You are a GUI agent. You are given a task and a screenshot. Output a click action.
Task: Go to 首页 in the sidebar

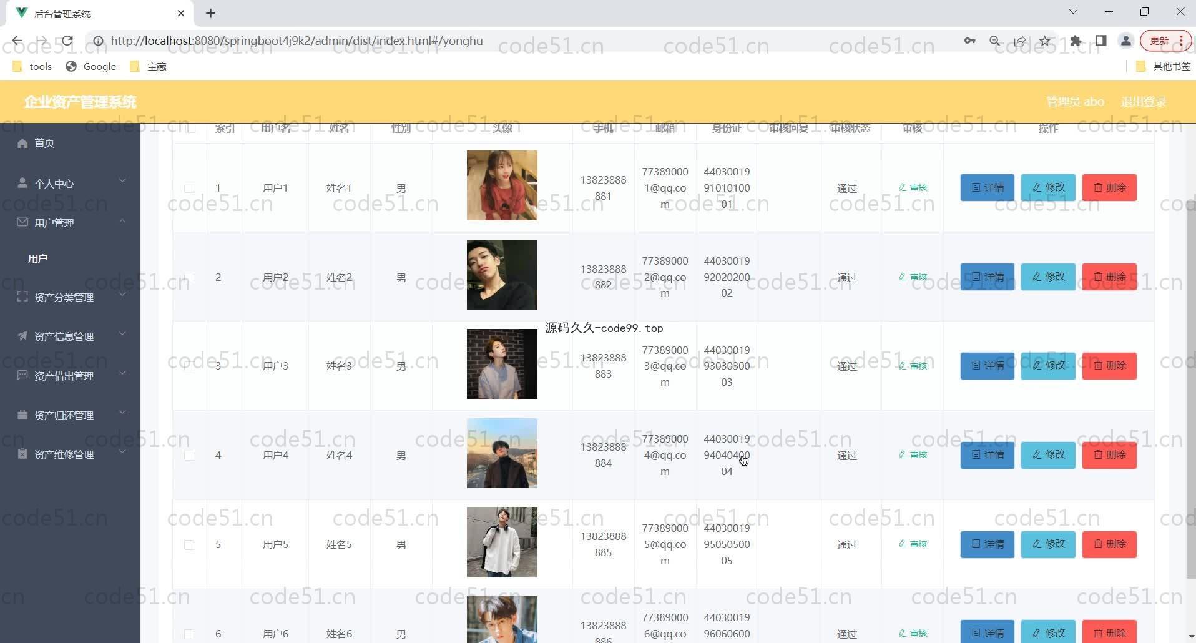[x=44, y=143]
